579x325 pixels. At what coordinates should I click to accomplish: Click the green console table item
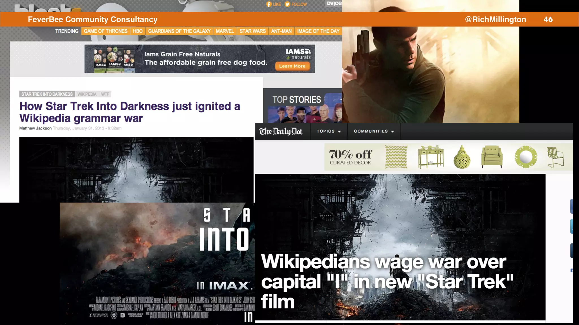pyautogui.click(x=431, y=157)
